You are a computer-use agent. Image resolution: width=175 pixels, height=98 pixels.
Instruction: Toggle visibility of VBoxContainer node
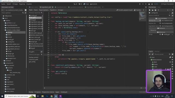(x=172, y=60)
